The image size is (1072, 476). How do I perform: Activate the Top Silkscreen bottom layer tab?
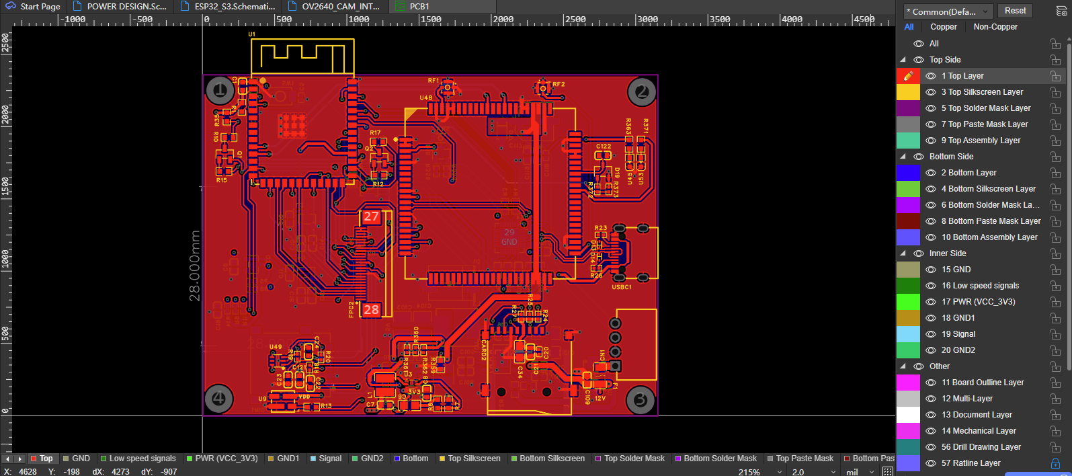[x=469, y=459]
